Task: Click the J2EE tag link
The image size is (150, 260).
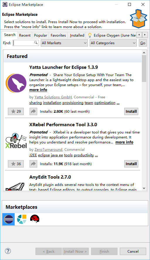Action: [33, 155]
